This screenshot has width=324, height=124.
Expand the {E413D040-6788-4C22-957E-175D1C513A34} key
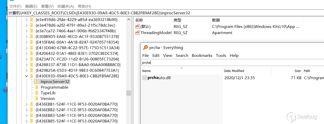(27, 48)
